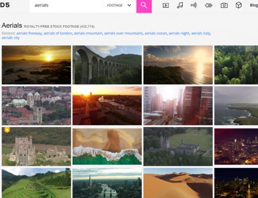
Task: Click the D5 site logo
Action: (x=5, y=5)
